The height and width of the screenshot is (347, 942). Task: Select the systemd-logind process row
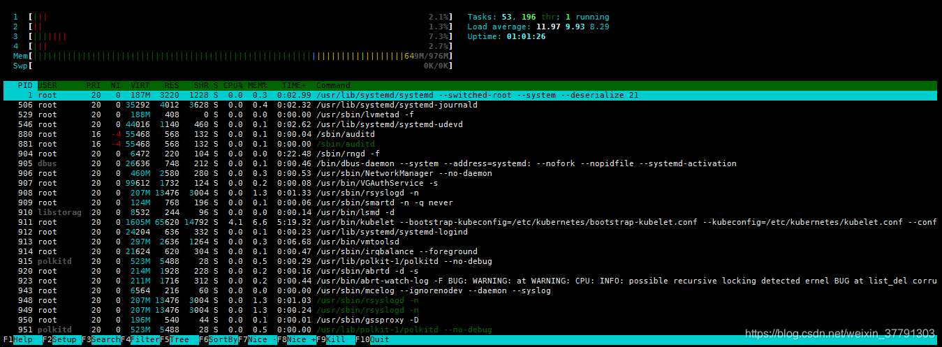[x=471, y=232]
